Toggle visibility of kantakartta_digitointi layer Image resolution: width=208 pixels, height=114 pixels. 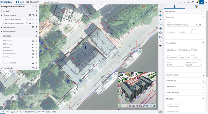30,20
